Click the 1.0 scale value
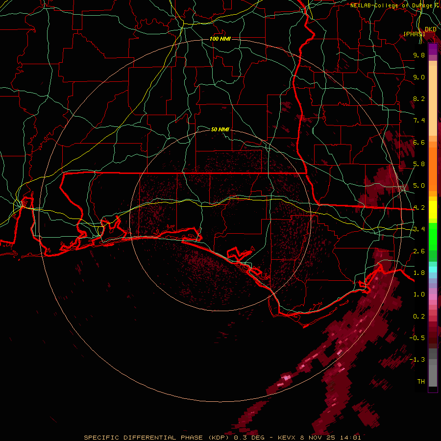Screen dimensions: 441x441 [419, 294]
